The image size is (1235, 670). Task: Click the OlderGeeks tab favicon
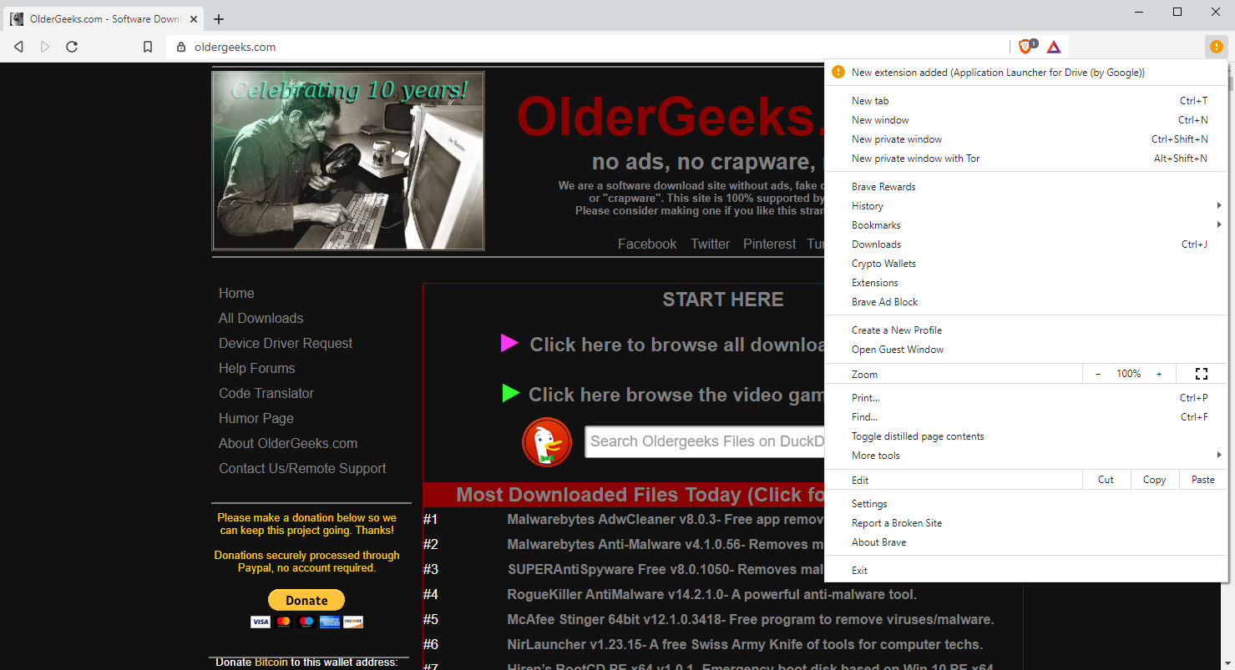click(x=17, y=18)
